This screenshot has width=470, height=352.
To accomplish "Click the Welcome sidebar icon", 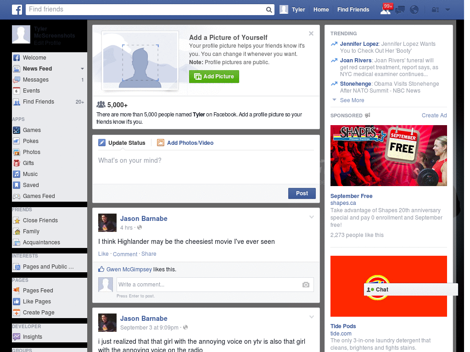I will [x=17, y=58].
